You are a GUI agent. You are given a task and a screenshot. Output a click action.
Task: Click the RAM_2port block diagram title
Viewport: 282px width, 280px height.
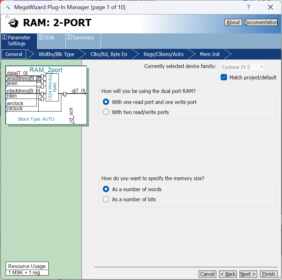pos(46,70)
